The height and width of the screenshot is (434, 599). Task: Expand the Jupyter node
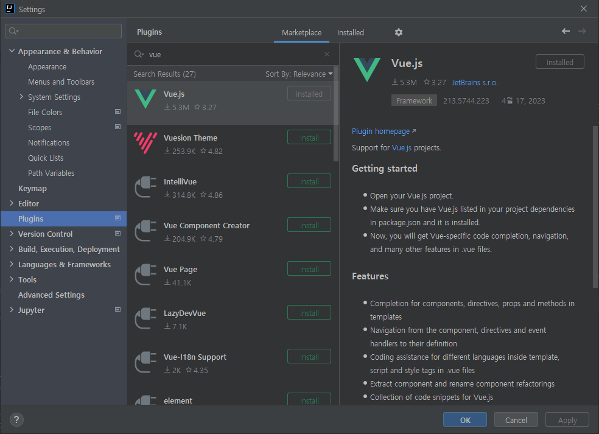click(x=12, y=309)
